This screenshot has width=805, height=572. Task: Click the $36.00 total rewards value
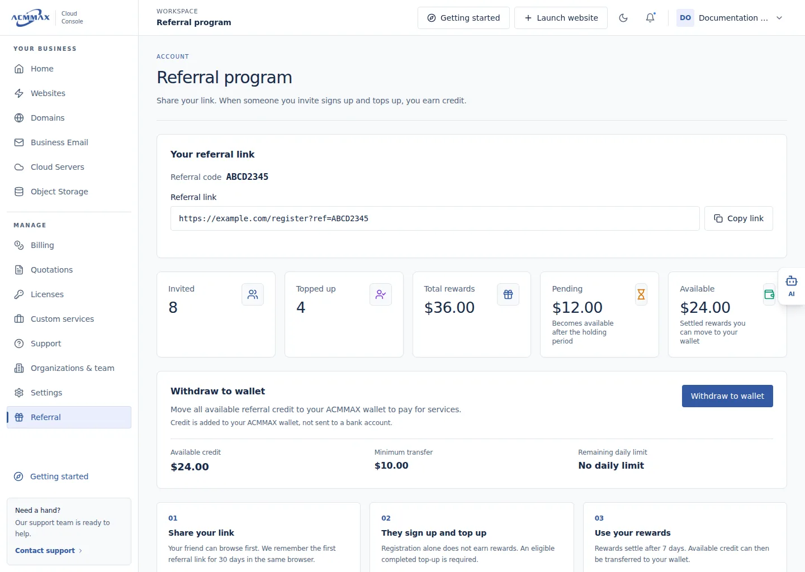449,308
